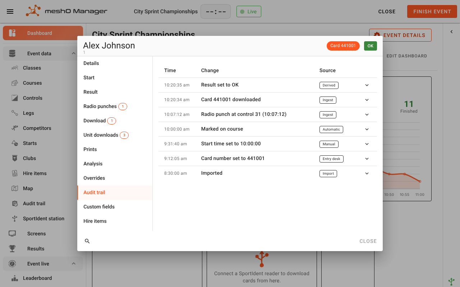Open the Details tab in dialog
460x287 pixels.
click(x=115, y=63)
